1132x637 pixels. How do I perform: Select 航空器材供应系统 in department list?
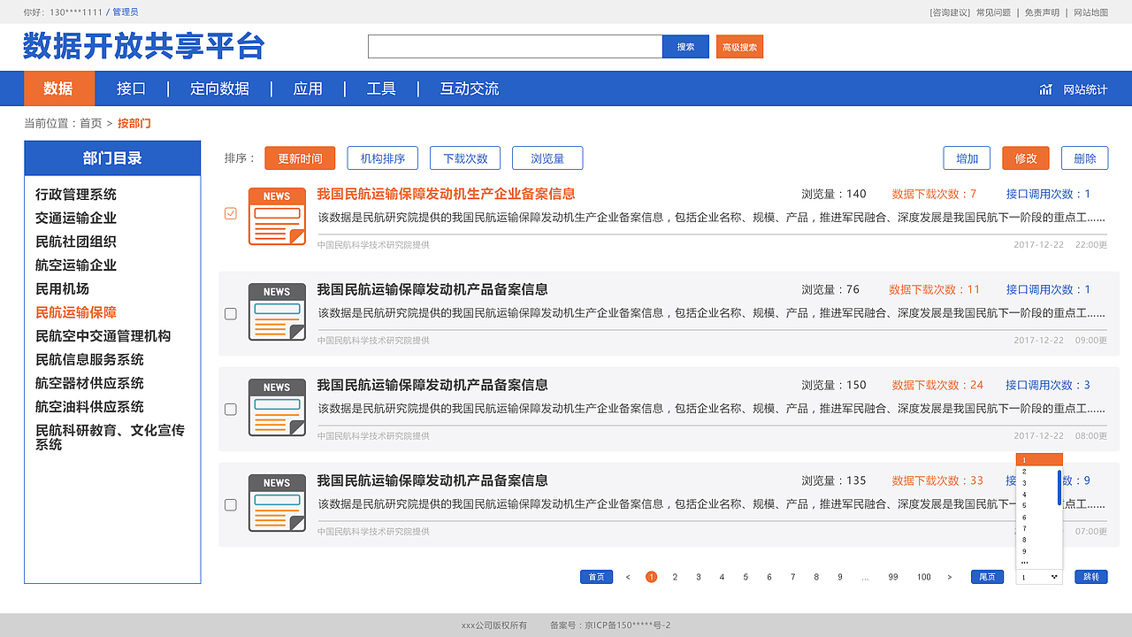click(x=89, y=383)
